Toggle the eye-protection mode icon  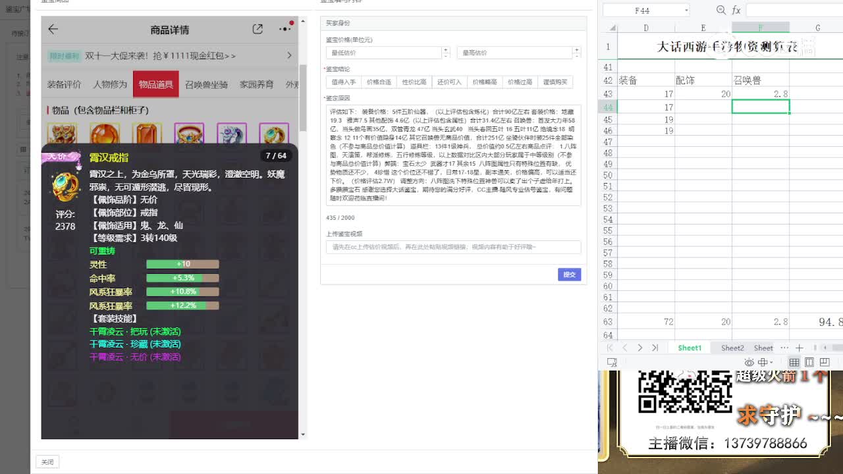click(x=749, y=362)
